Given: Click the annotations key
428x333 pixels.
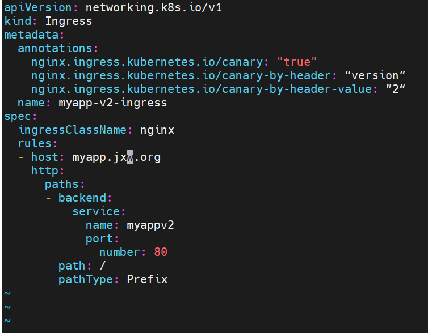Looking at the screenshot, I should point(55,49).
